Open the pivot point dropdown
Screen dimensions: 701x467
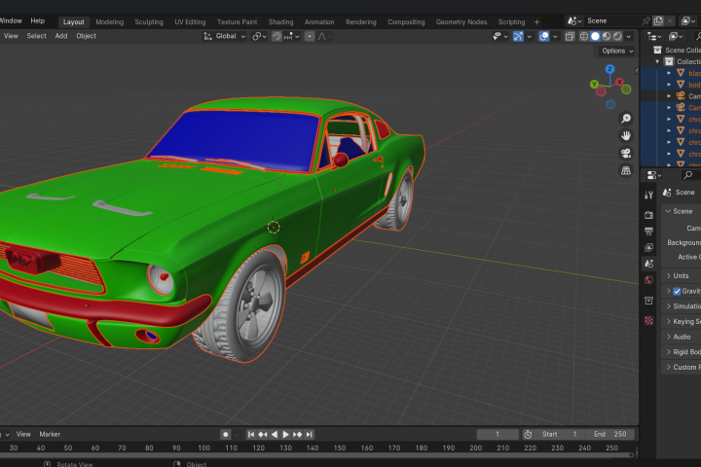[x=259, y=36]
